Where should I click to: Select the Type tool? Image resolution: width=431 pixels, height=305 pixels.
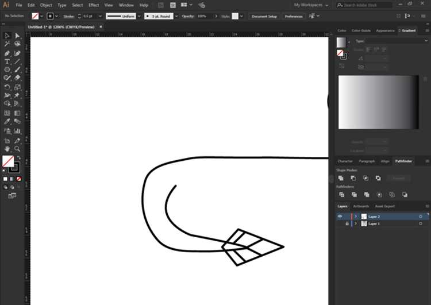7,61
